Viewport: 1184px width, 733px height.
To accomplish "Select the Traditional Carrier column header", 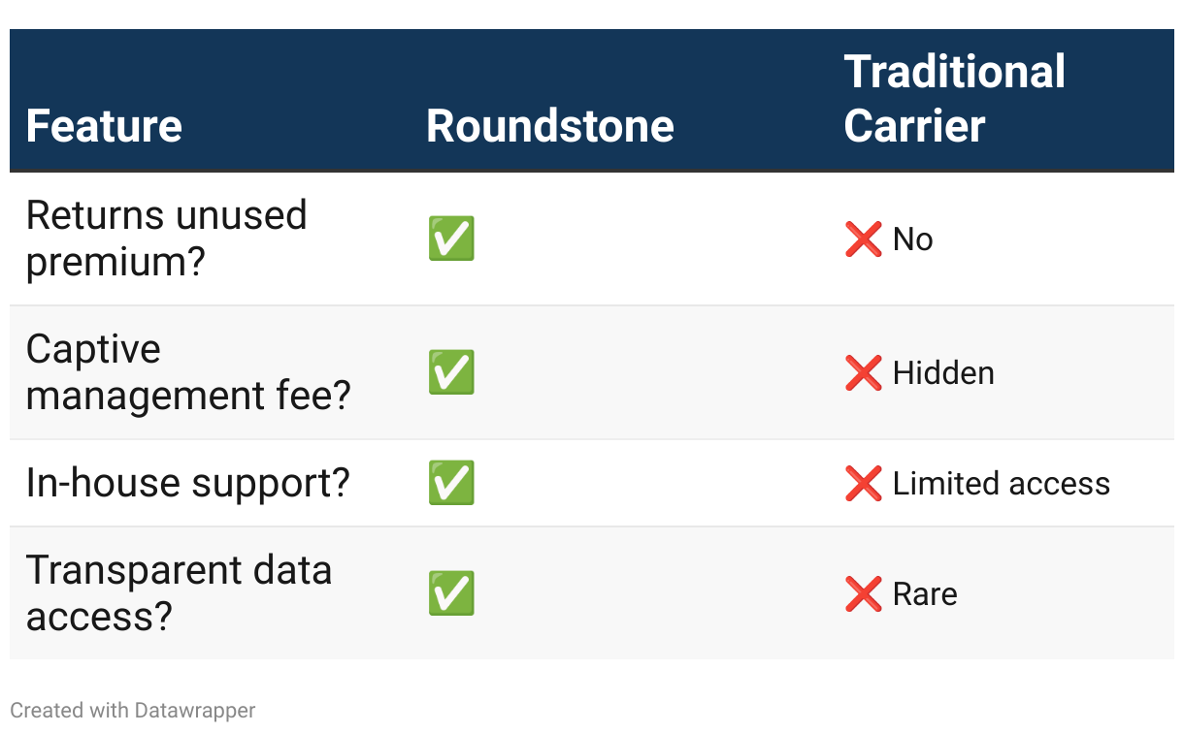I will click(955, 99).
